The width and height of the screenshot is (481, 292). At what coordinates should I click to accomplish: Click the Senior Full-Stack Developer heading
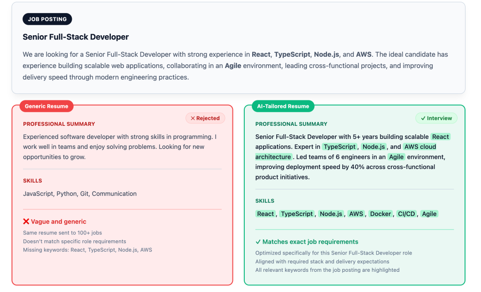(x=76, y=37)
